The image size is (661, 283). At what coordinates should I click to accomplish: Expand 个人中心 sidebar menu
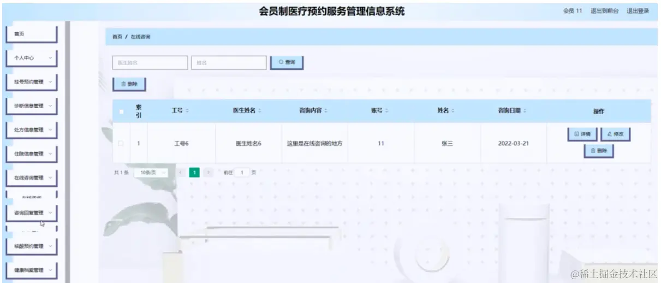pos(32,58)
